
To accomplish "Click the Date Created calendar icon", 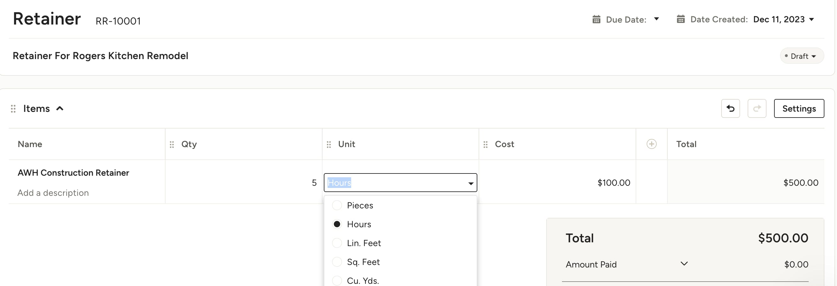I will [680, 19].
